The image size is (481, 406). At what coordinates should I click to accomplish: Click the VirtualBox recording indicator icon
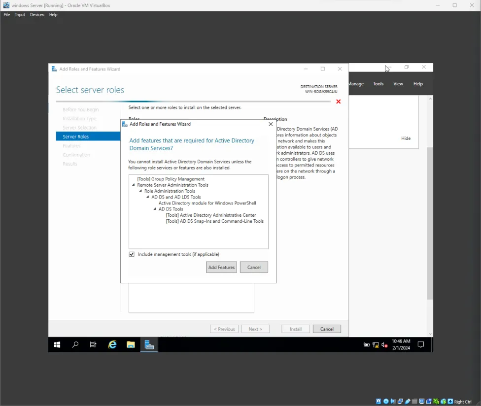429,402
